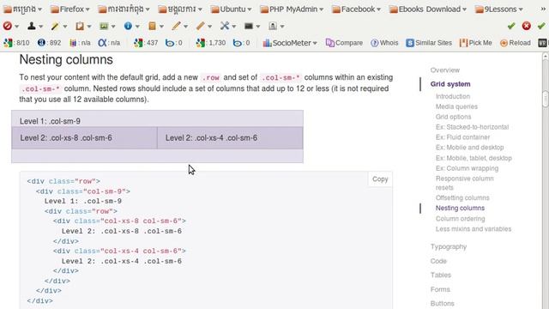Jump to Offsetting columns section
Viewport: 549px width, 309px height.
tap(462, 197)
